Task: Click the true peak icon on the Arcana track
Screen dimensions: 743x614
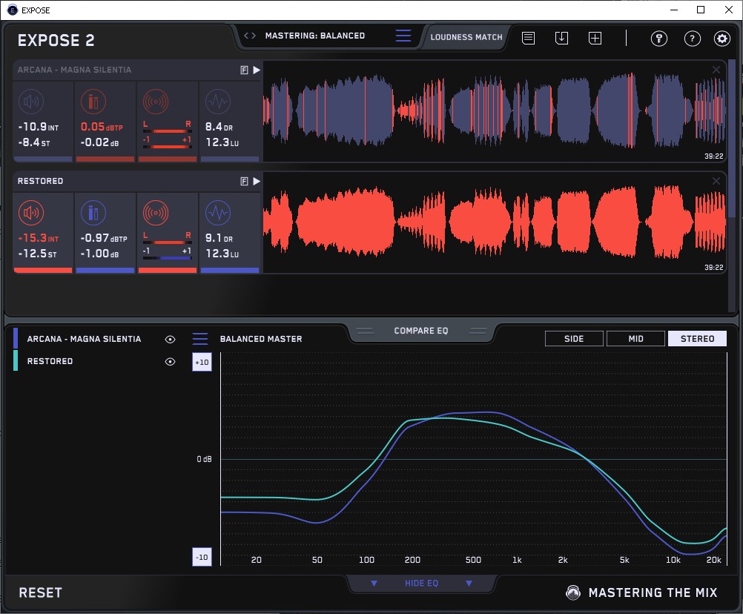Action: [93, 102]
